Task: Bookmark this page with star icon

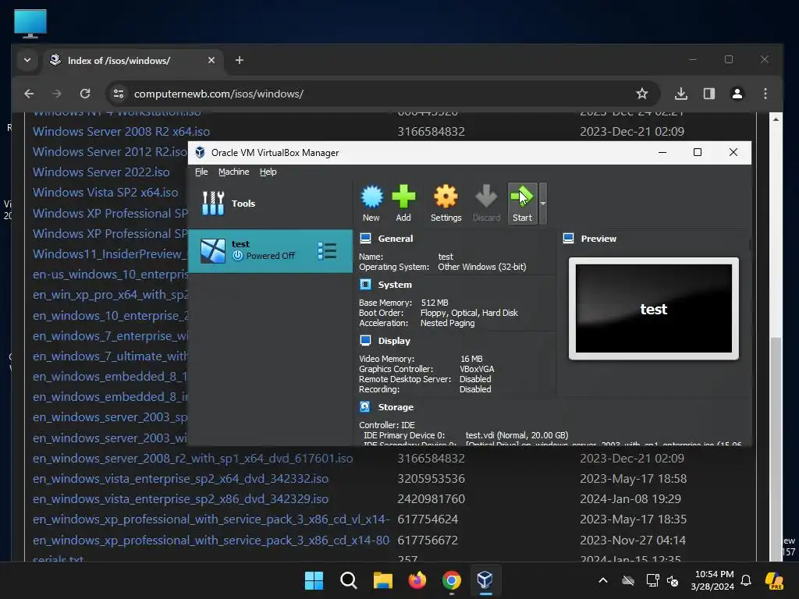Action: (x=642, y=94)
